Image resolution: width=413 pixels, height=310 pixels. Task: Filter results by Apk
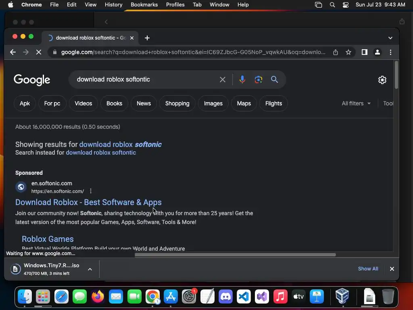point(25,103)
